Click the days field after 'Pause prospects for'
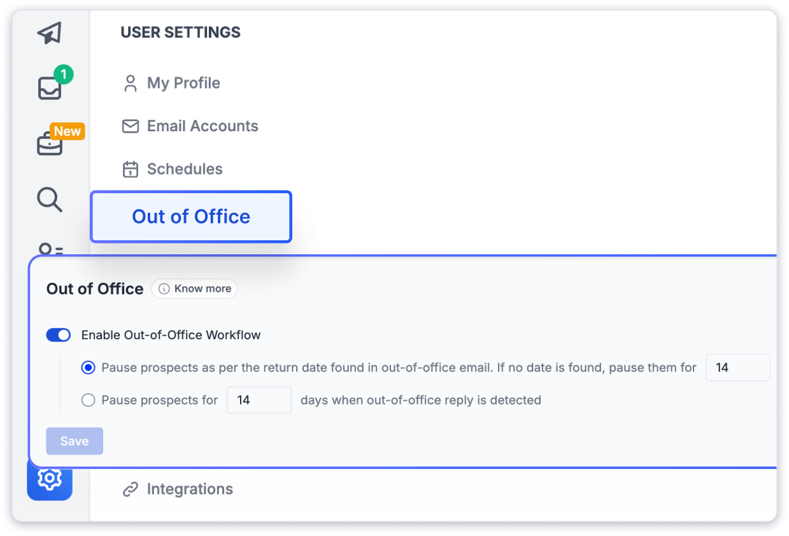 pos(259,400)
